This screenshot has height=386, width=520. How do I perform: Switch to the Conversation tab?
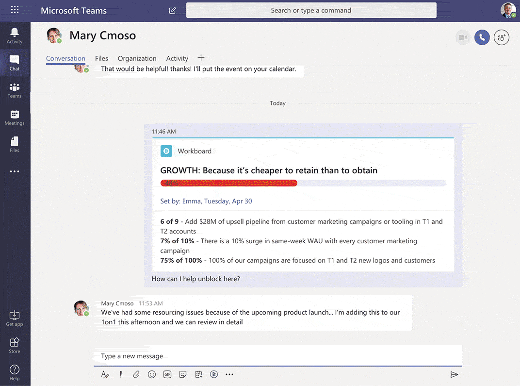65,58
